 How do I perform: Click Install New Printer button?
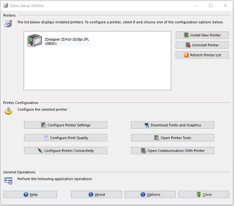[202, 35]
